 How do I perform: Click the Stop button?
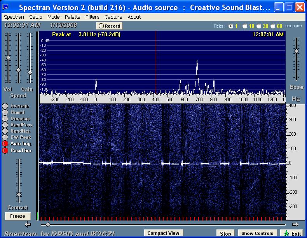[x=225, y=233]
